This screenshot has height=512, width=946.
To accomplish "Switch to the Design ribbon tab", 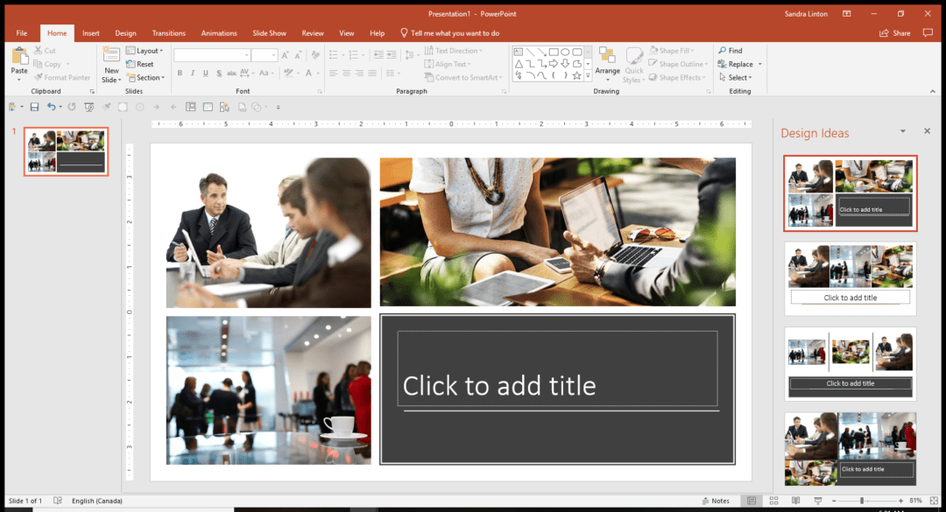I will coord(125,32).
